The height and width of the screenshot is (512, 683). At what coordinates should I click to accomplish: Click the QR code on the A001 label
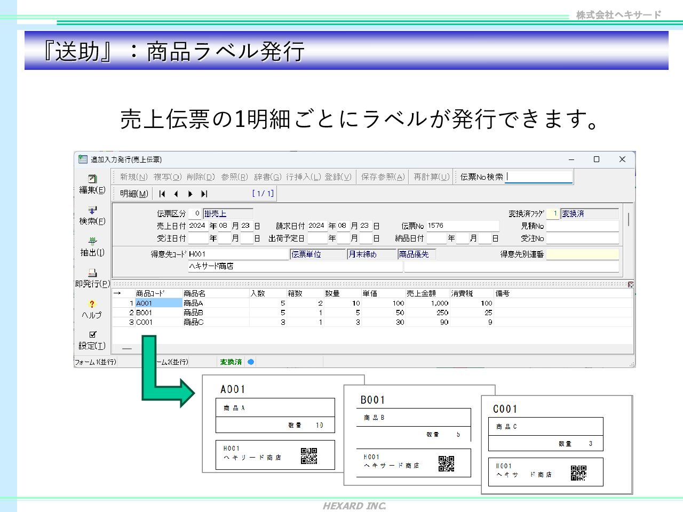(309, 456)
